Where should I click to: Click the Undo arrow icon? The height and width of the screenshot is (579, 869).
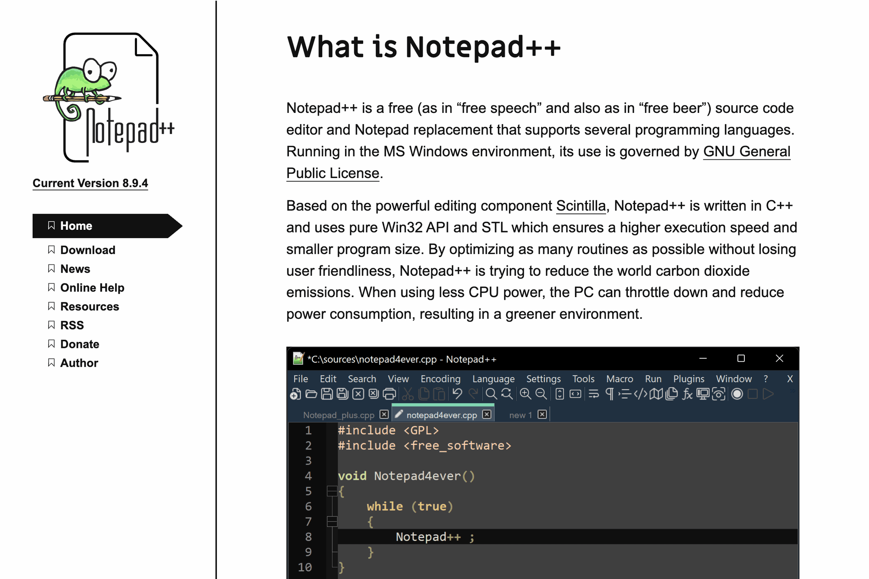[457, 394]
